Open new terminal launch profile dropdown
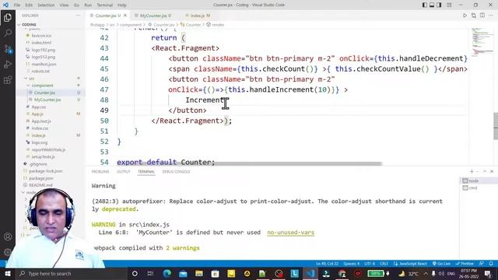The width and height of the screenshot is (498, 280). tap(477, 171)
